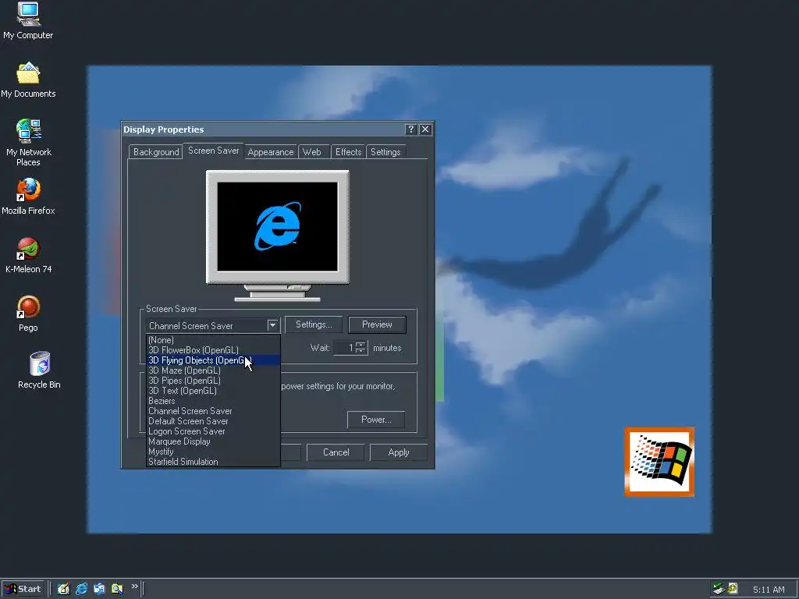799x599 pixels.
Task: Choose Logon Screen Saver option
Action: click(x=213, y=431)
